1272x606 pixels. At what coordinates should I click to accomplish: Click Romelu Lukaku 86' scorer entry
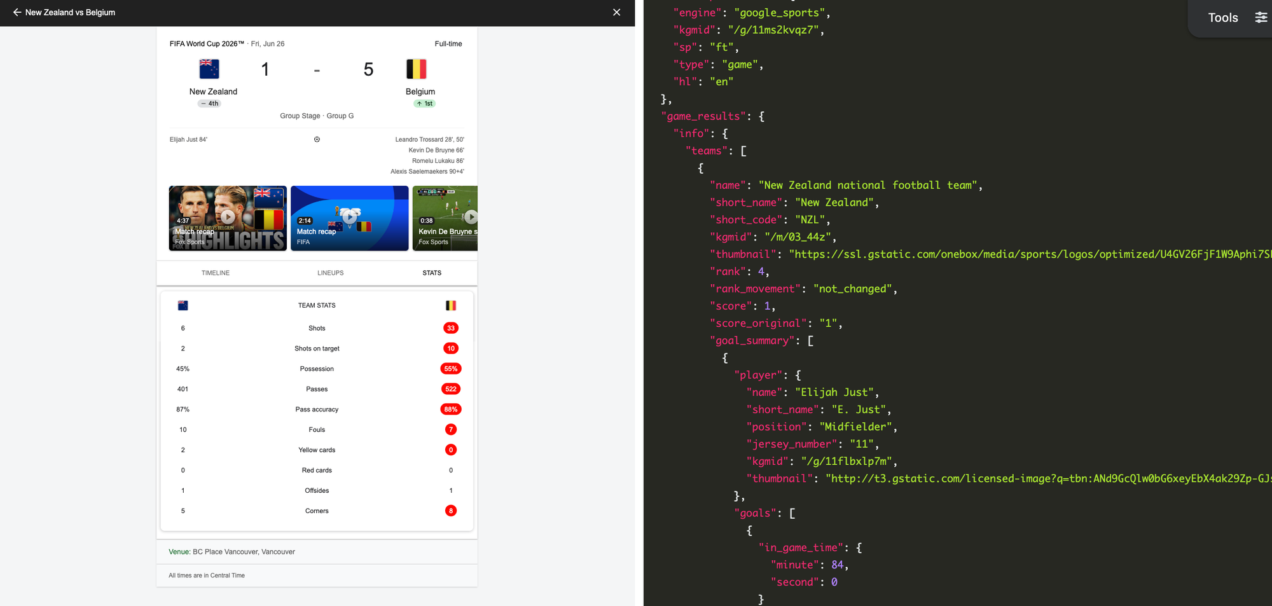[438, 161]
